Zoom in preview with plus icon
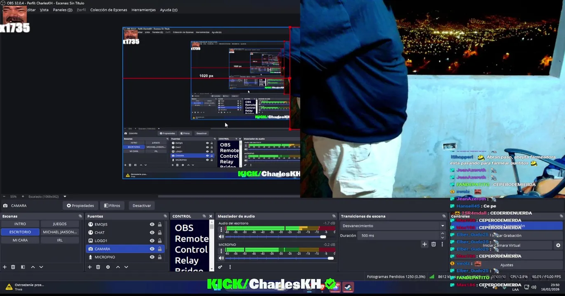This screenshot has width=565, height=296. 23,197
